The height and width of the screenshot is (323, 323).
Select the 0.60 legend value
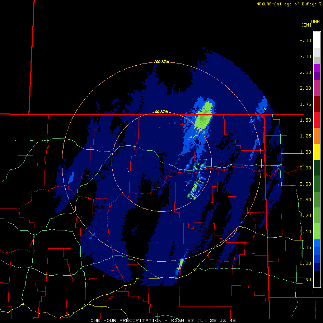pos(305,184)
